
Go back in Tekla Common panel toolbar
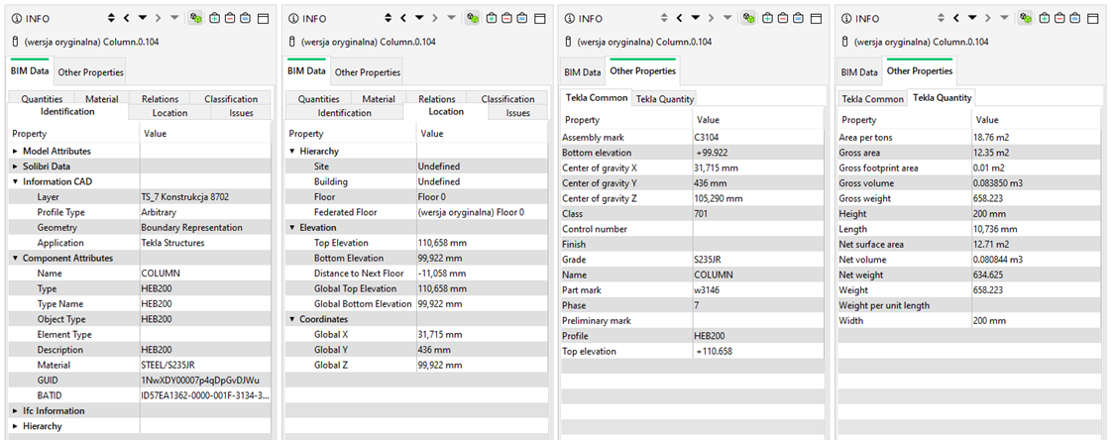(x=680, y=19)
